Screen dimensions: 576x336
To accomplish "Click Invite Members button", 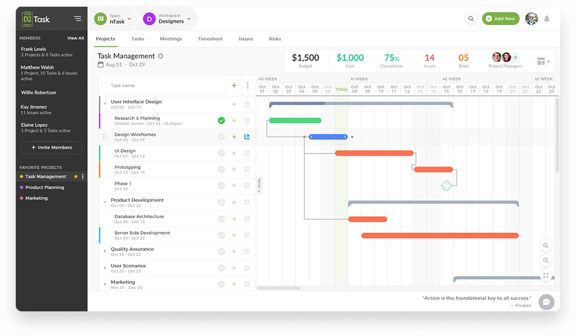I will pos(51,147).
